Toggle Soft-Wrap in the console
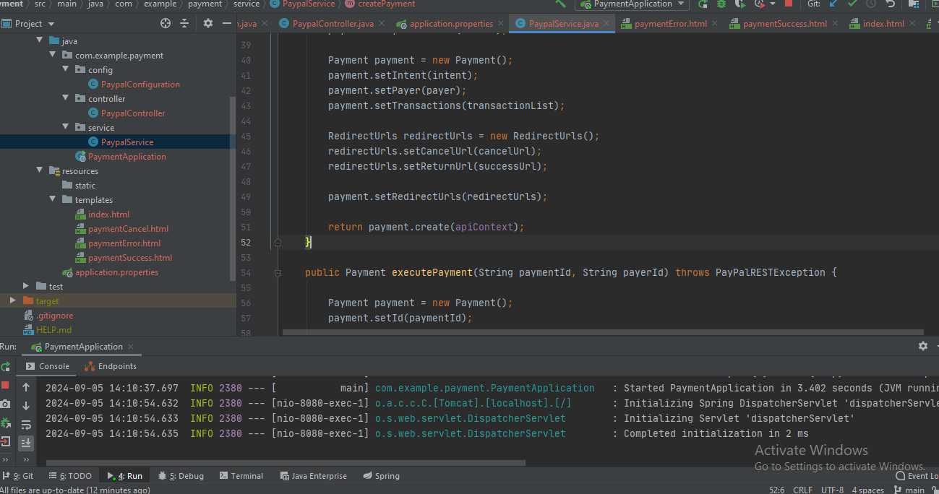 coord(26,425)
